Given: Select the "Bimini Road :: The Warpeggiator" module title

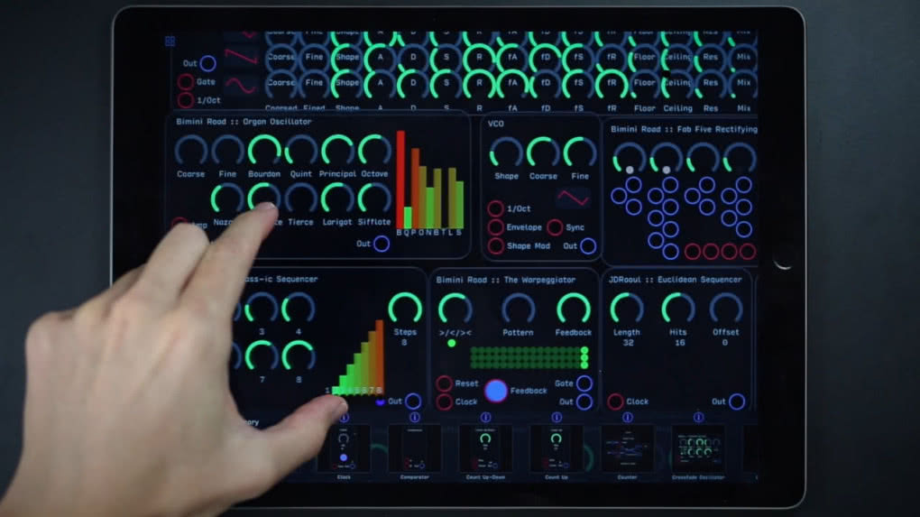Looking at the screenshot, I should pyautogui.click(x=506, y=280).
